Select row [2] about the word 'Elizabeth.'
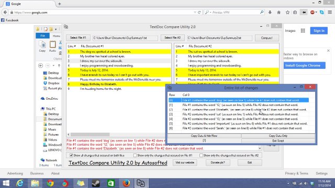335x188 pixels. (x=239, y=110)
